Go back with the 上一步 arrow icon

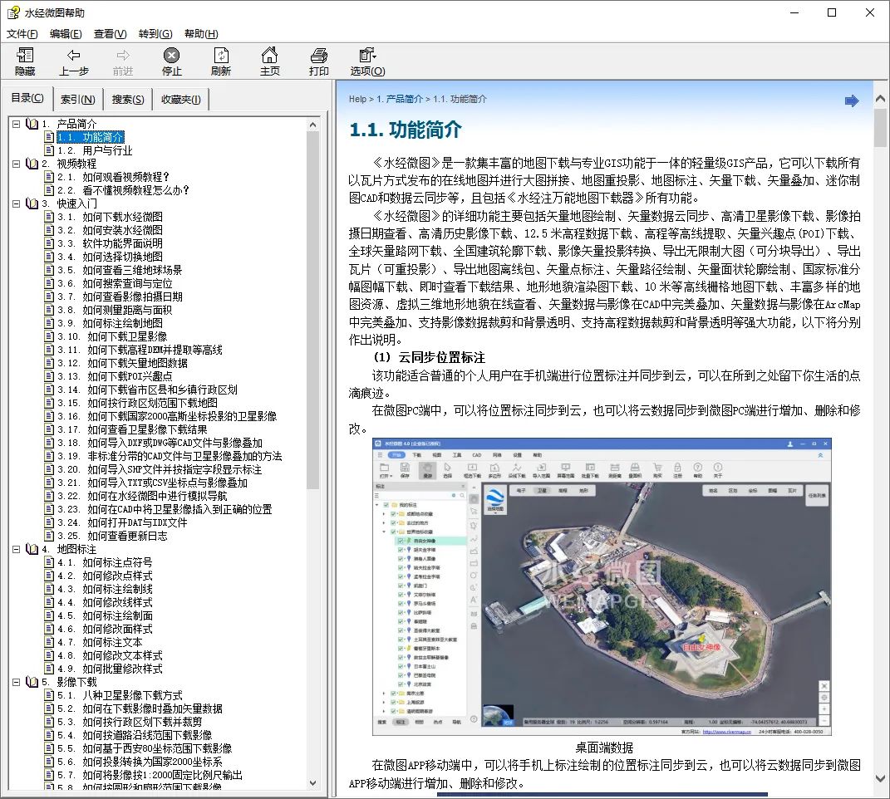74,56
